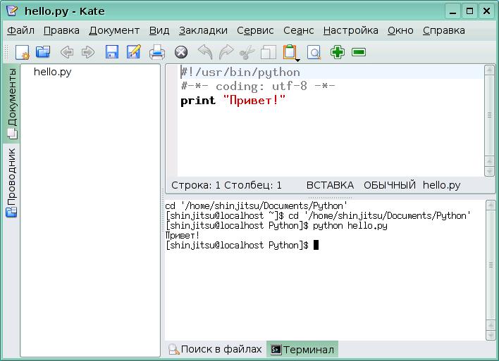
Task: Toggle the Документы sidebar panel
Action: tap(11, 103)
